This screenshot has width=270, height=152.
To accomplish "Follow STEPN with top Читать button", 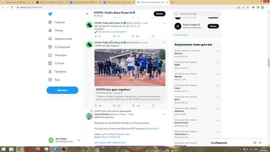I will (x=159, y=14).
